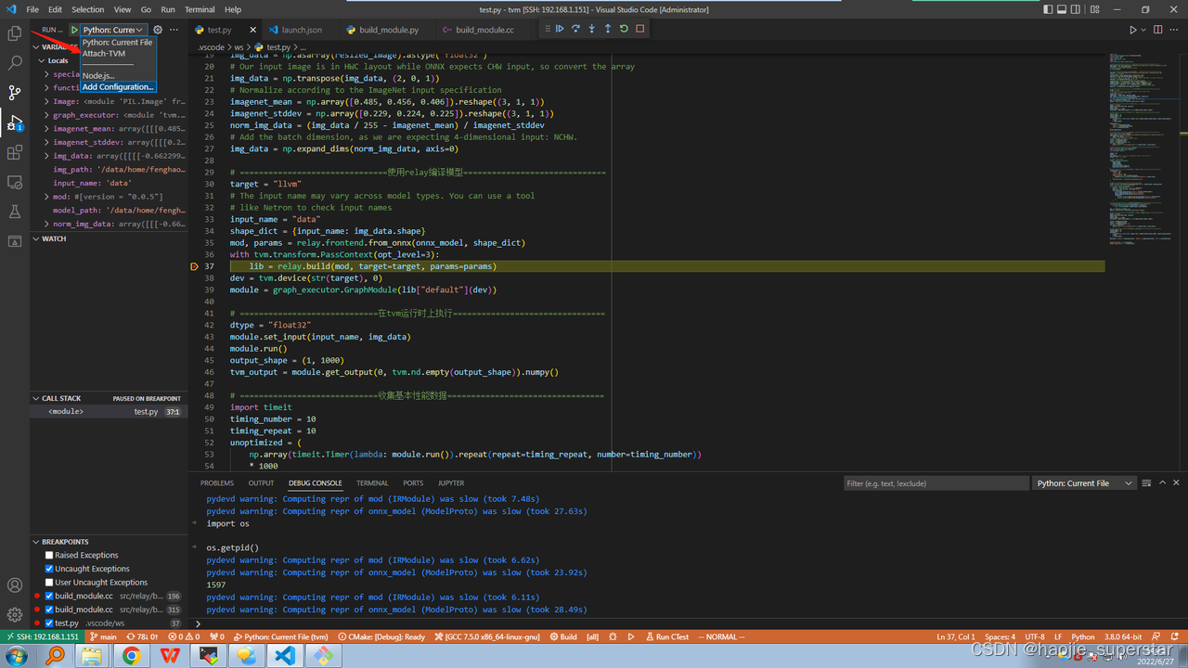1188x668 pixels.
Task: Toggle Raised Exceptions breakpoint checkbox
Action: point(49,555)
